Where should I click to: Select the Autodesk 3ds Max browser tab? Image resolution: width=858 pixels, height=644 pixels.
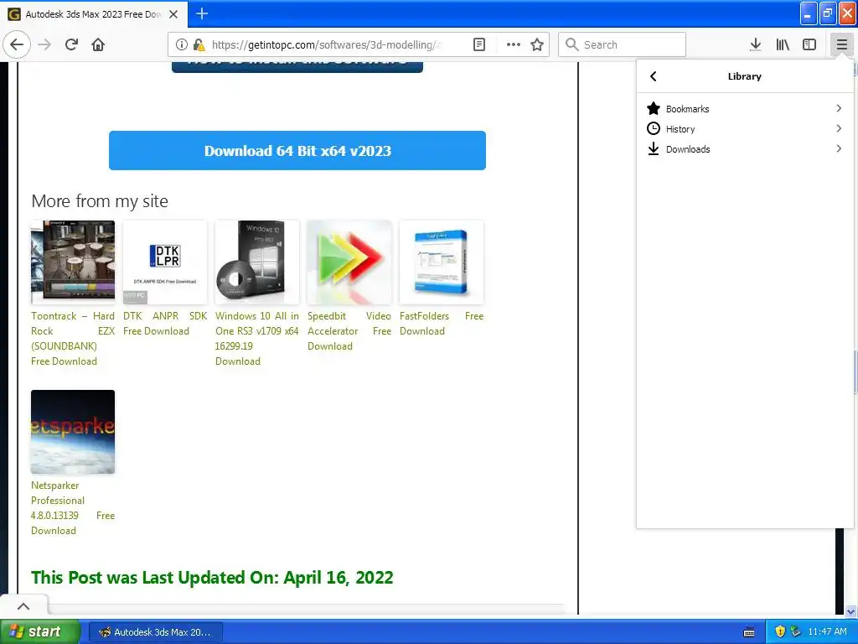pos(94,14)
